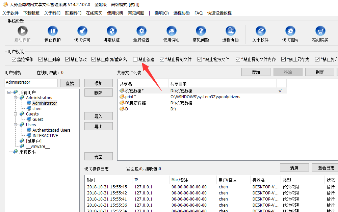Click the 常见问题 question mark icon

coord(201,31)
